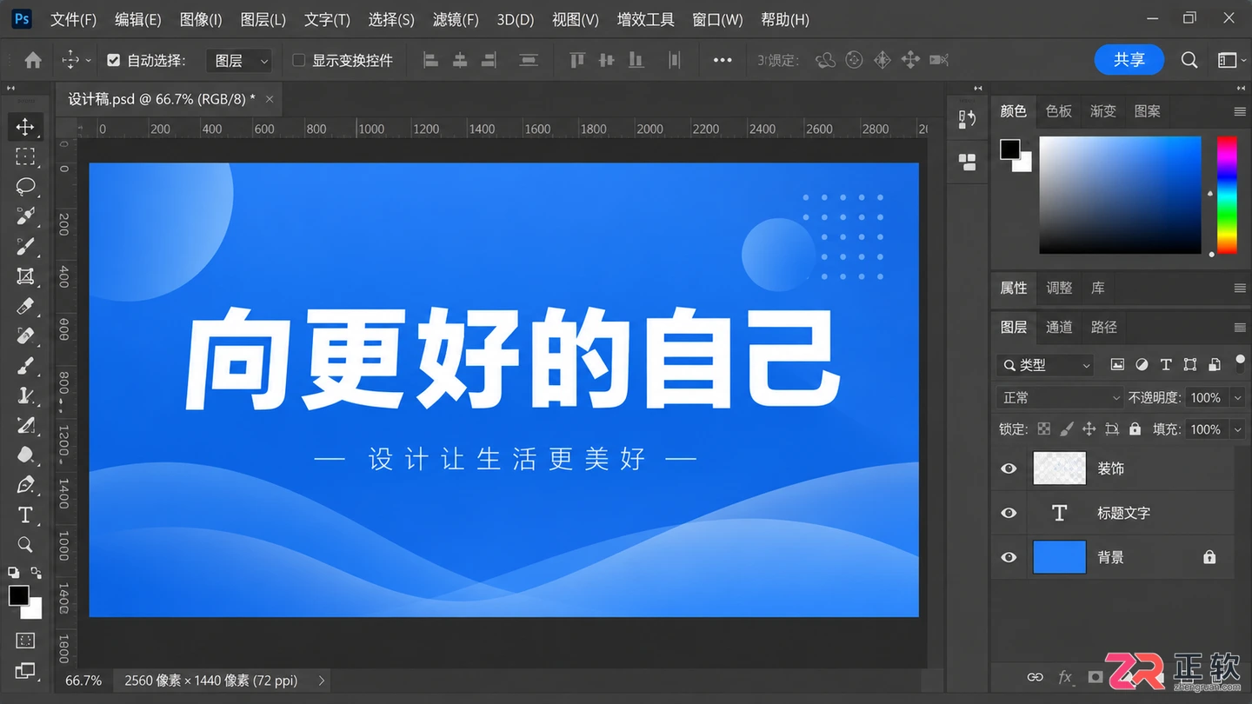Align bottom edges in options bar
1252x704 pixels.
pyautogui.click(x=636, y=60)
